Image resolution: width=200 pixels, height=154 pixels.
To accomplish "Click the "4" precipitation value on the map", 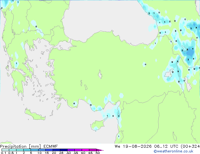I will tap(193, 49).
